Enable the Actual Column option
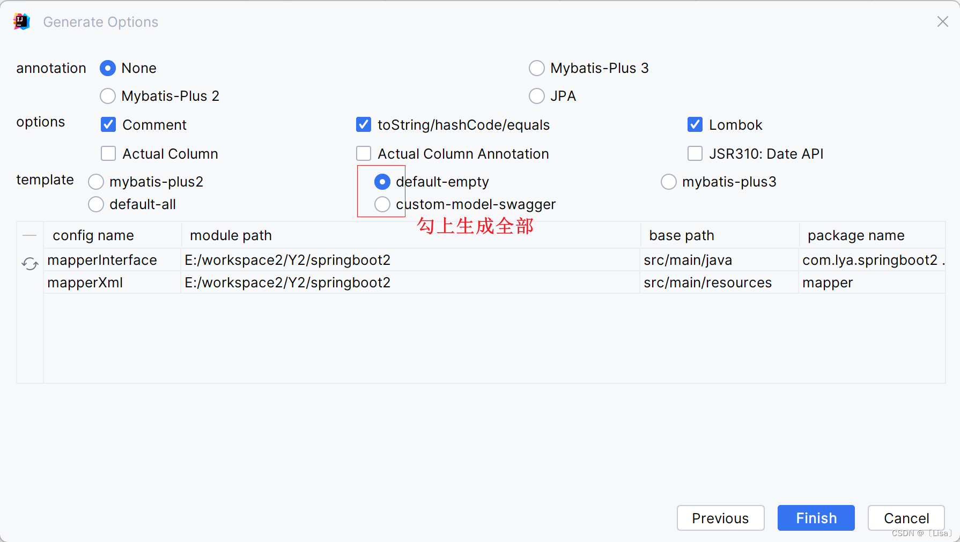960x542 pixels. [x=108, y=153]
